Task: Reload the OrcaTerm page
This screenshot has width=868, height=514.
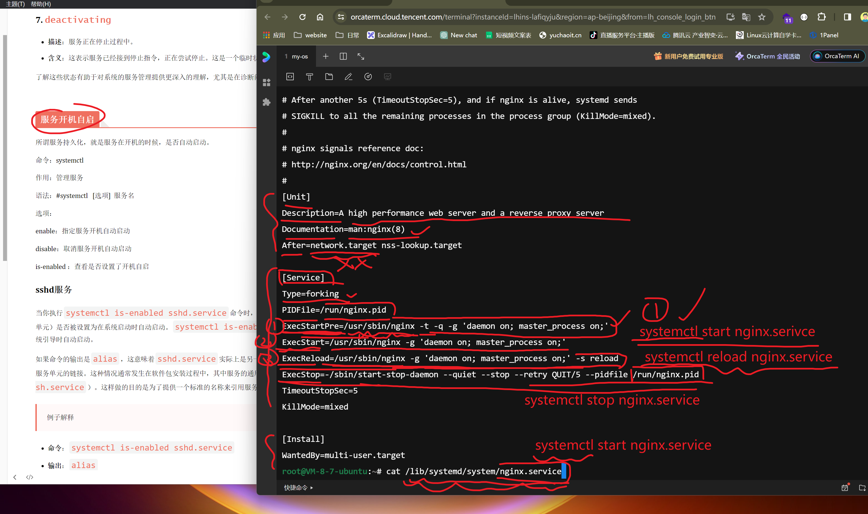Action: click(302, 17)
